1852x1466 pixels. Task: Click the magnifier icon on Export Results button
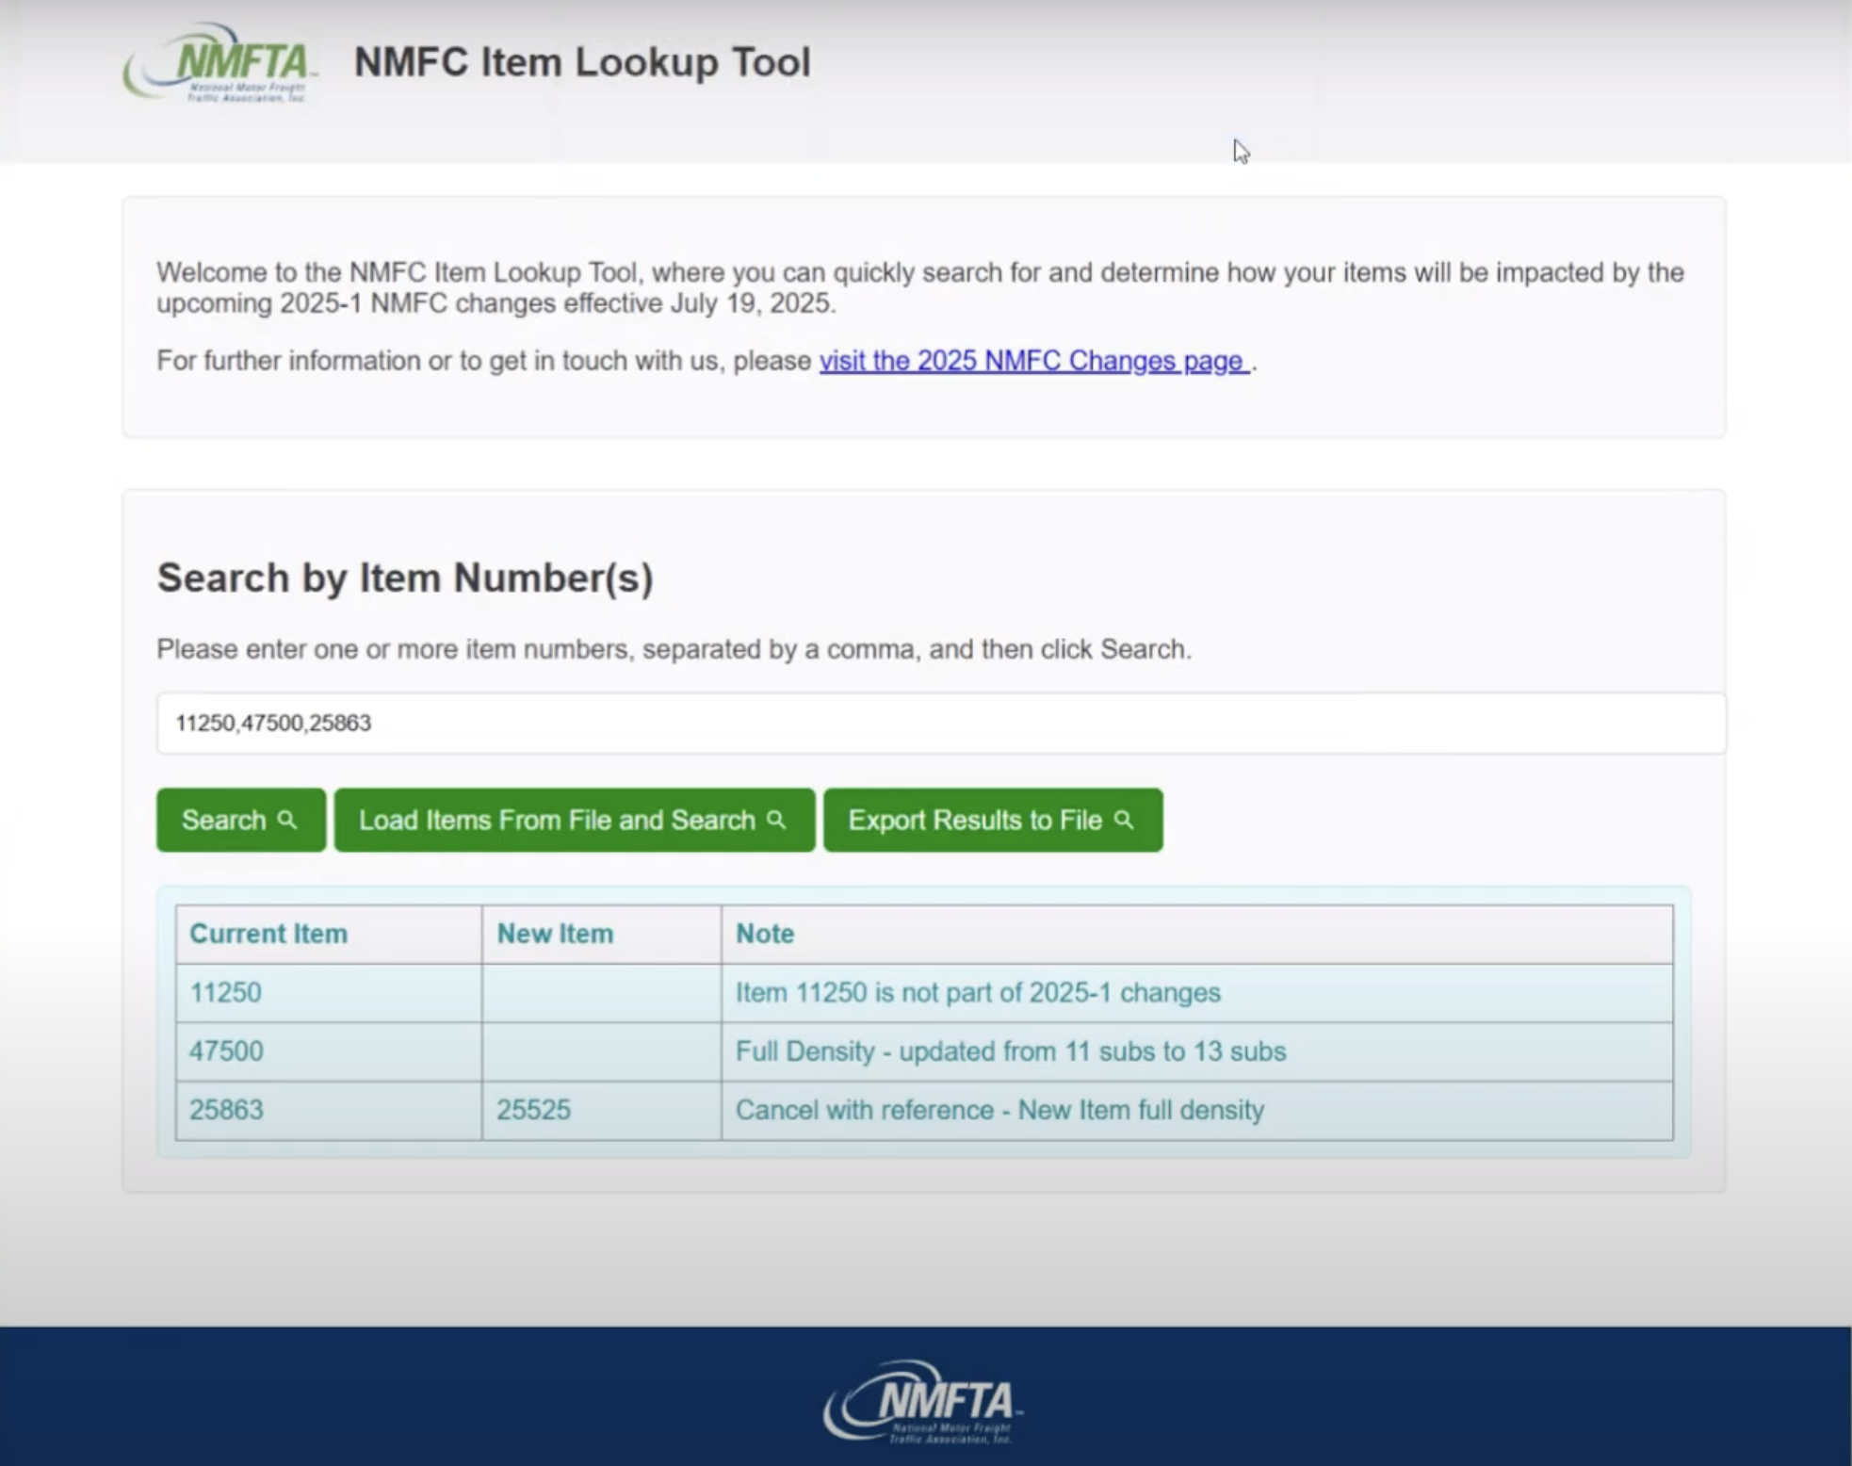pyautogui.click(x=1124, y=821)
